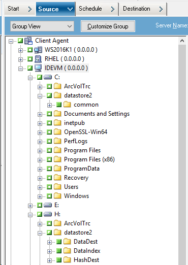Click the inetpub folder icon
Image resolution: width=188 pixels, height=265 pixels.
click(x=57, y=123)
